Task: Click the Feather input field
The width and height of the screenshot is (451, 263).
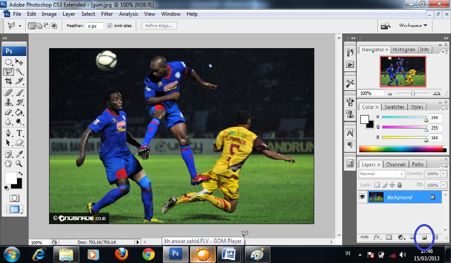Action: tap(95, 26)
